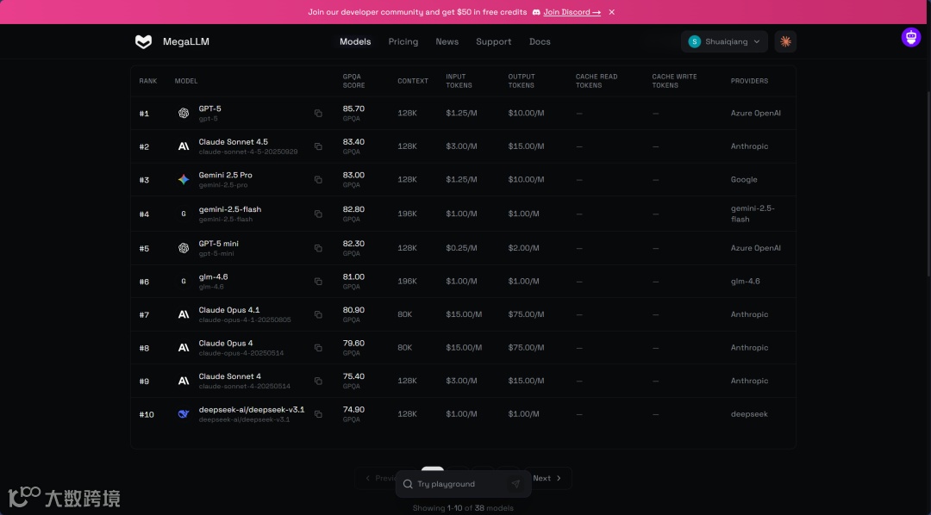
Task: Click the Providers column header
Action: [749, 81]
